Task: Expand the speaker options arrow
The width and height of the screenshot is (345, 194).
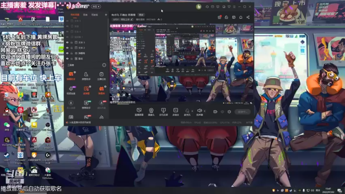Action: click(204, 111)
